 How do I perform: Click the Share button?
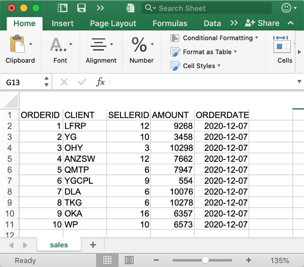[x=262, y=23]
